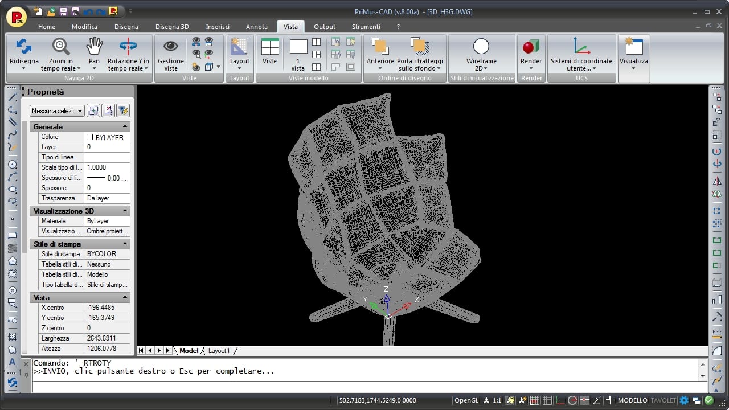Expand the Wireframe 2D visual style dropdown
The image size is (729, 410).
(x=481, y=68)
